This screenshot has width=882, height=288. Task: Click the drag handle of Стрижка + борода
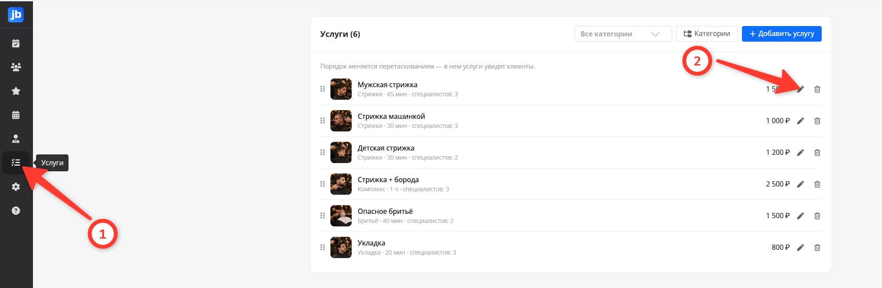click(x=323, y=184)
